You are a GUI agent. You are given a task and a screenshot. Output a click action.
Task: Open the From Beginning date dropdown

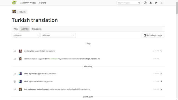click(153, 35)
